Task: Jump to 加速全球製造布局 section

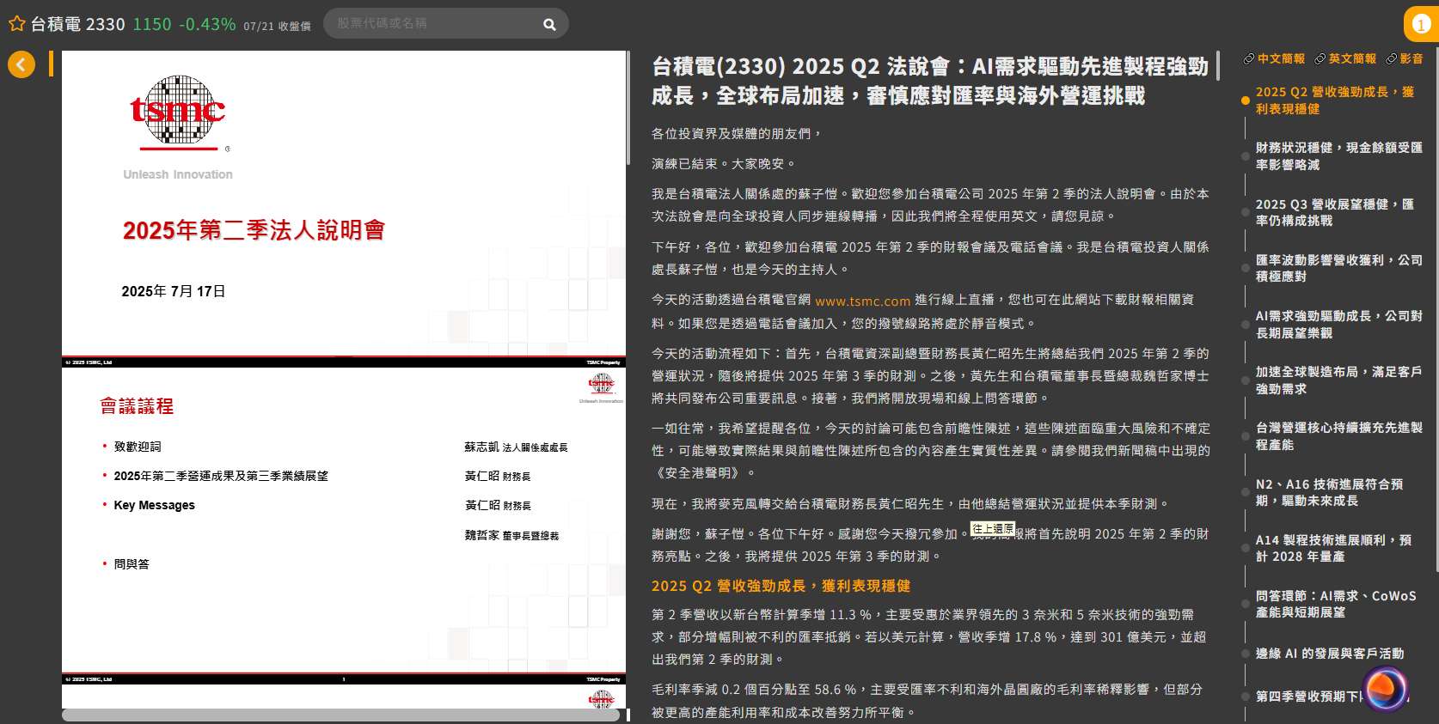Action: pyautogui.click(x=1338, y=380)
